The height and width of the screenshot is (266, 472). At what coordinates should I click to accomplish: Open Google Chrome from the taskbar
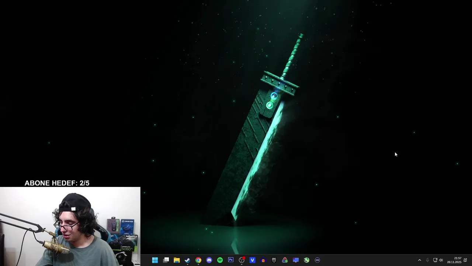[198, 260]
